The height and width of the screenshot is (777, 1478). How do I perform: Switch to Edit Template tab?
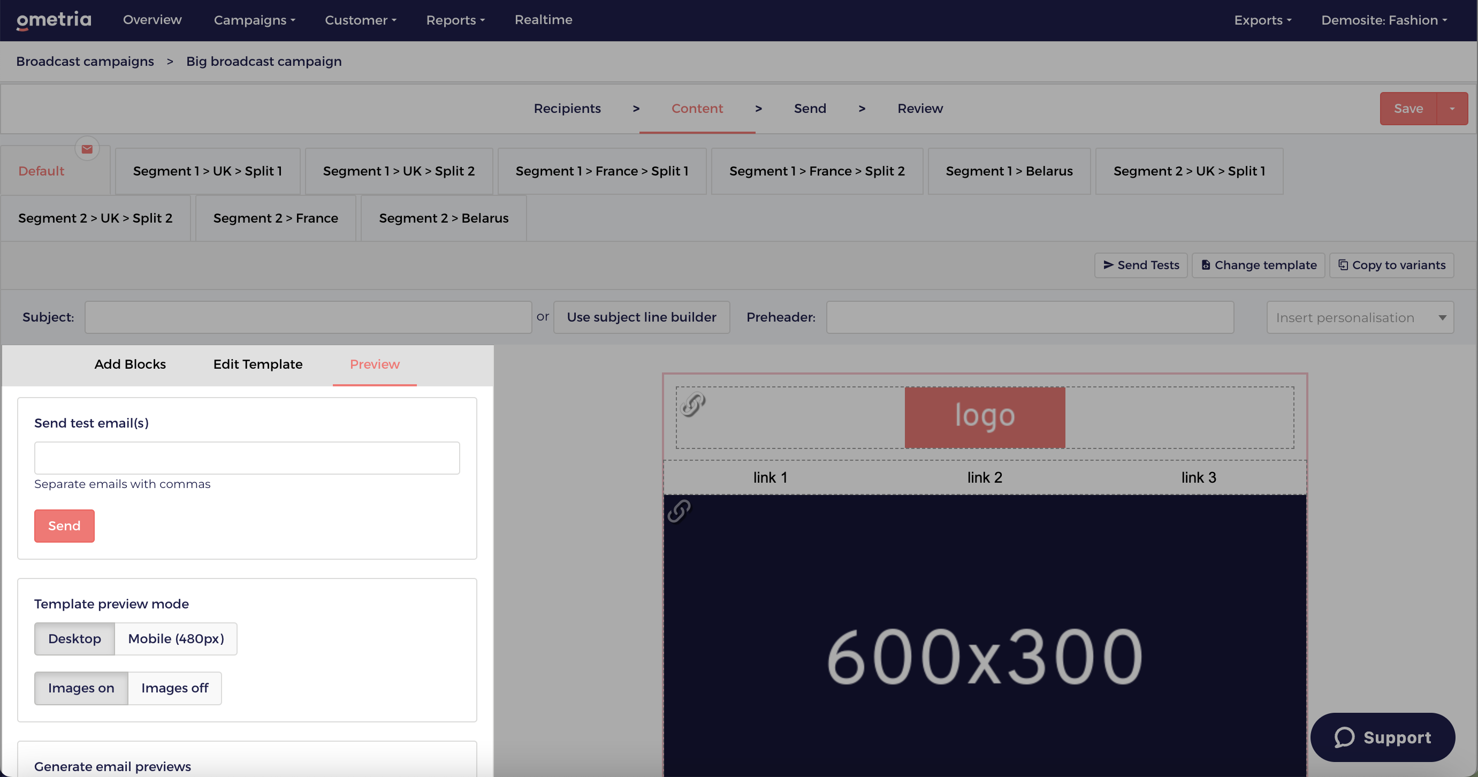tap(257, 364)
